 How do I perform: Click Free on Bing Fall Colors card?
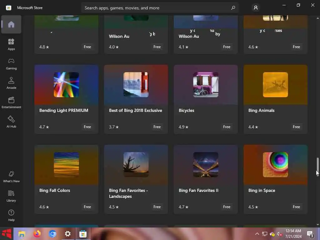[x=87, y=207]
